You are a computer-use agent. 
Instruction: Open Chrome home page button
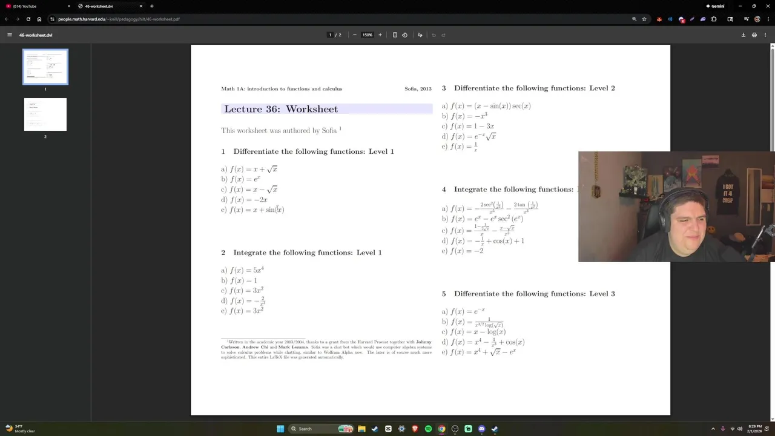(39, 19)
